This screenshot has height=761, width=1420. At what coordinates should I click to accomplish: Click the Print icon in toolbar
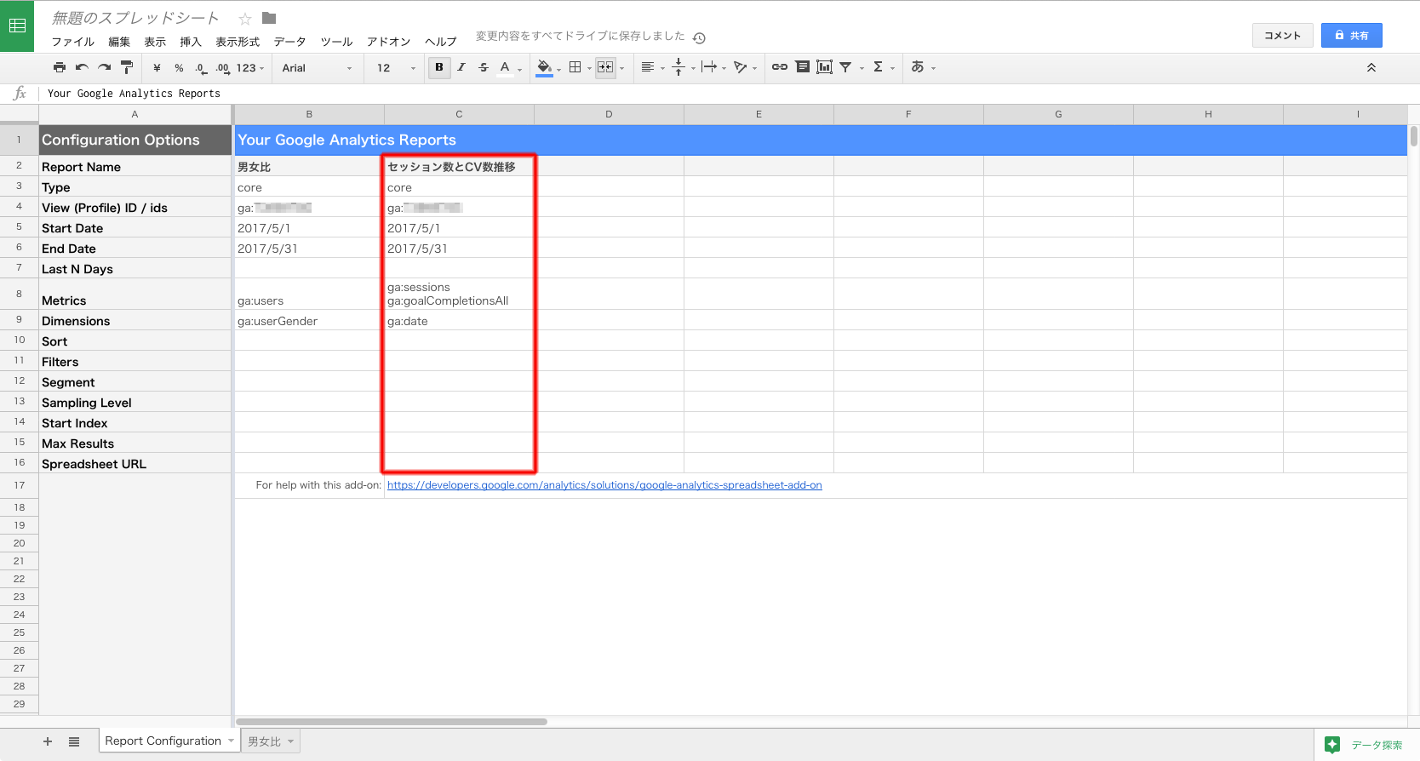click(59, 67)
